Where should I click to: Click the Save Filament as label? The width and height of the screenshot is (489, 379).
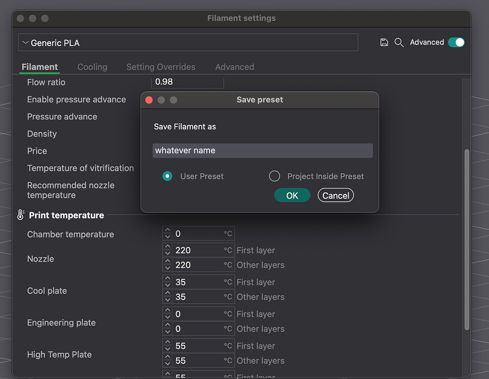coord(185,126)
